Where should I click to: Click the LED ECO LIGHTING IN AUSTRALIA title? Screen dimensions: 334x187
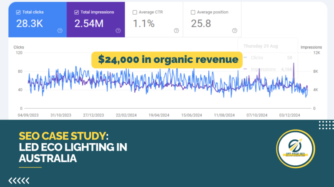[73, 153]
